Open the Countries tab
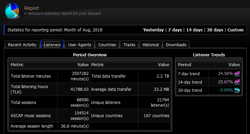 coord(107,45)
